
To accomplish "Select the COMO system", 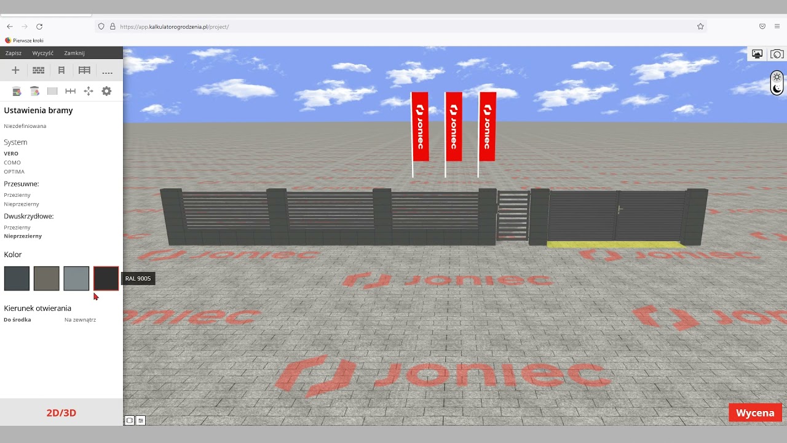I will pos(12,162).
